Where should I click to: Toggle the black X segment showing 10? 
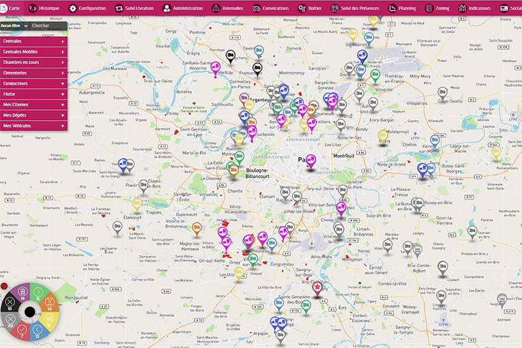(10, 303)
